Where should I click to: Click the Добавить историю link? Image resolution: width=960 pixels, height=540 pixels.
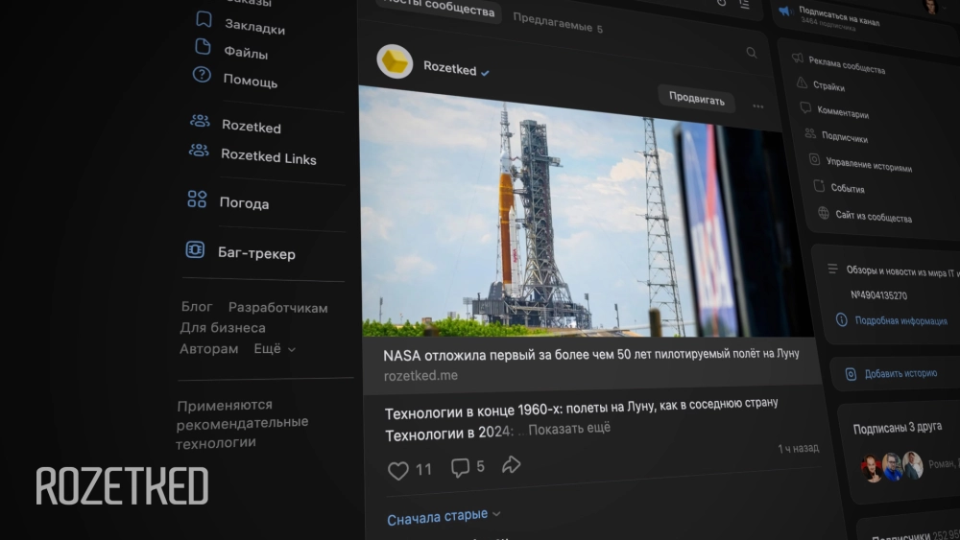pos(900,373)
